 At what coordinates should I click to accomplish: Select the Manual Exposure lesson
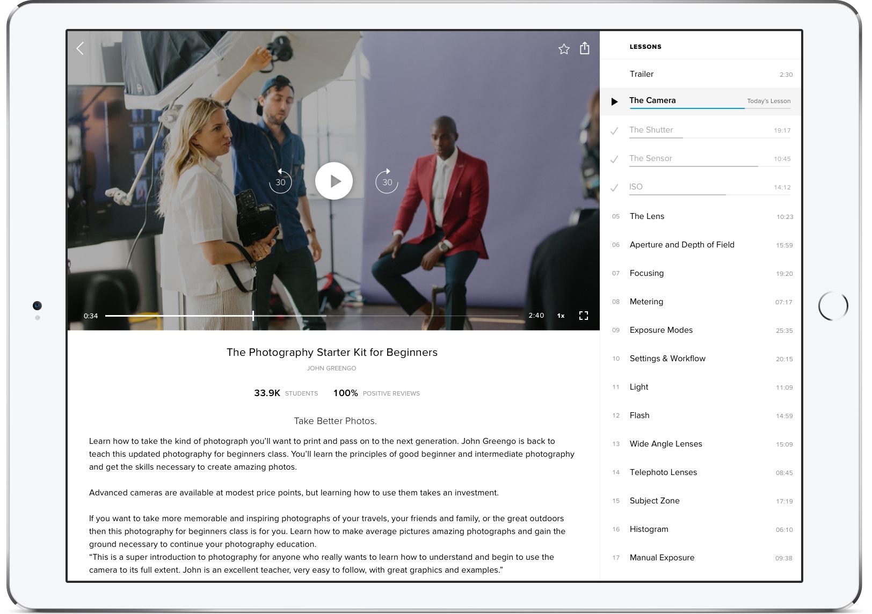click(x=662, y=558)
